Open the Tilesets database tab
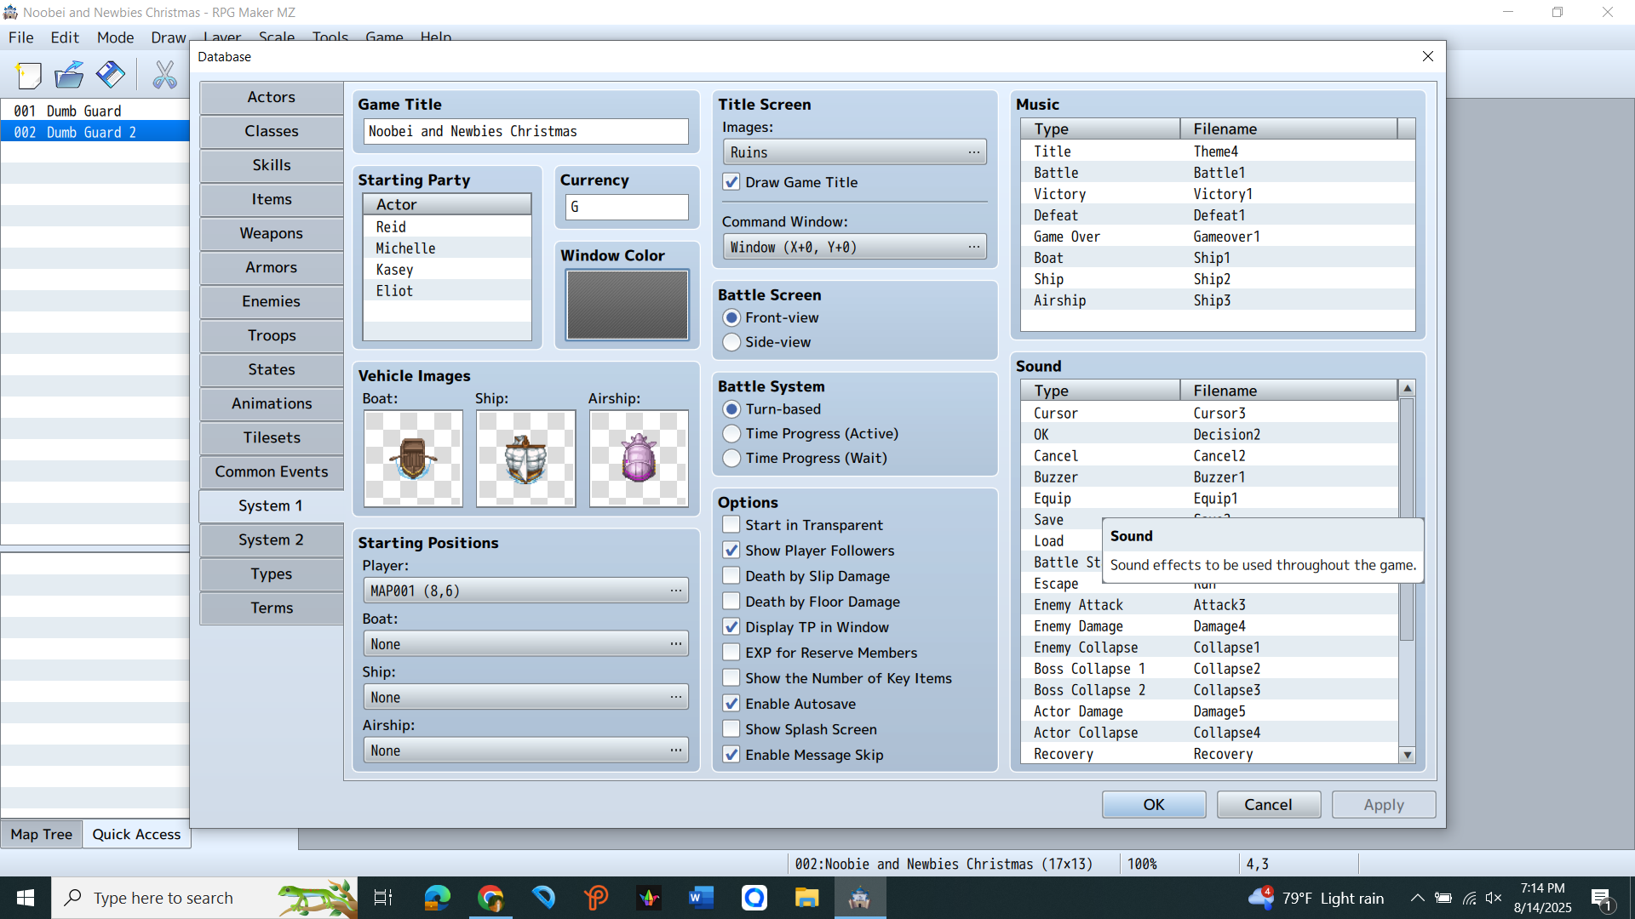Viewport: 1635px width, 919px height. pyautogui.click(x=272, y=437)
